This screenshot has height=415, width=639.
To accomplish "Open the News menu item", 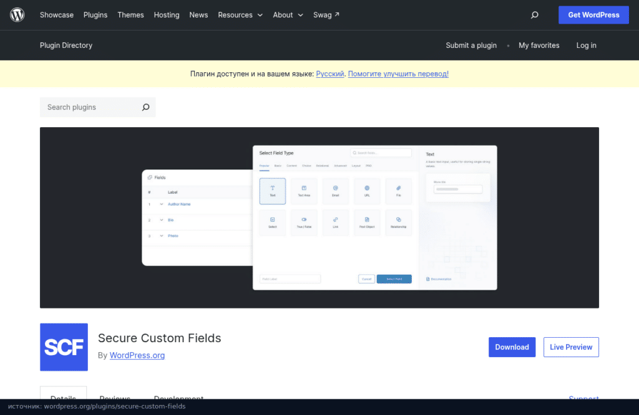I will pos(198,15).
